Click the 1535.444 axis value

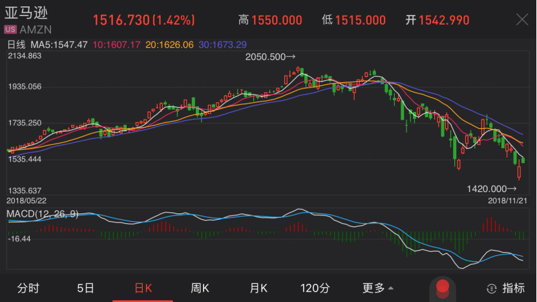(25, 159)
